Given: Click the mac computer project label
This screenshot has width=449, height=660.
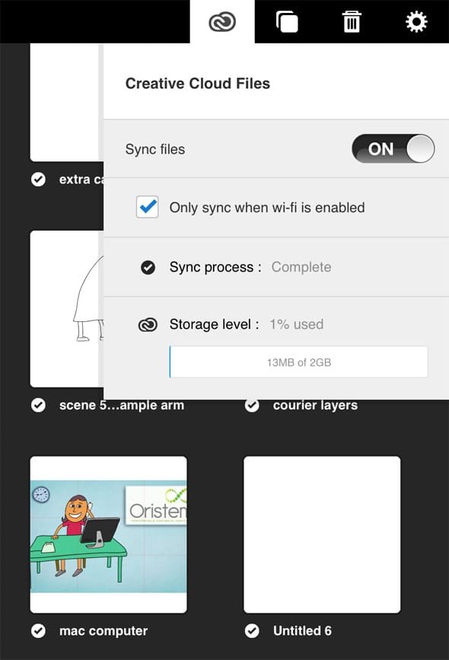Looking at the screenshot, I should (x=103, y=631).
